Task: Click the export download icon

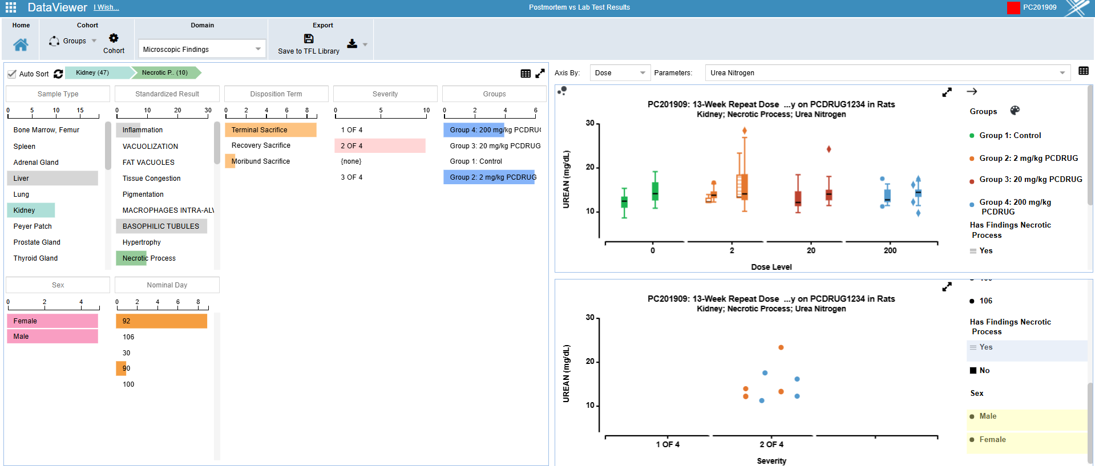Action: click(352, 44)
